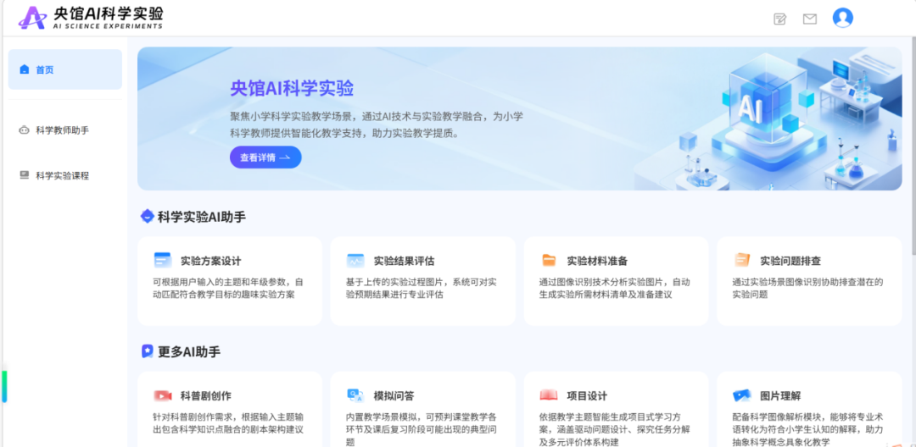The height and width of the screenshot is (447, 916).
Task: Open the 实验材料准备 card title
Action: coord(597,261)
